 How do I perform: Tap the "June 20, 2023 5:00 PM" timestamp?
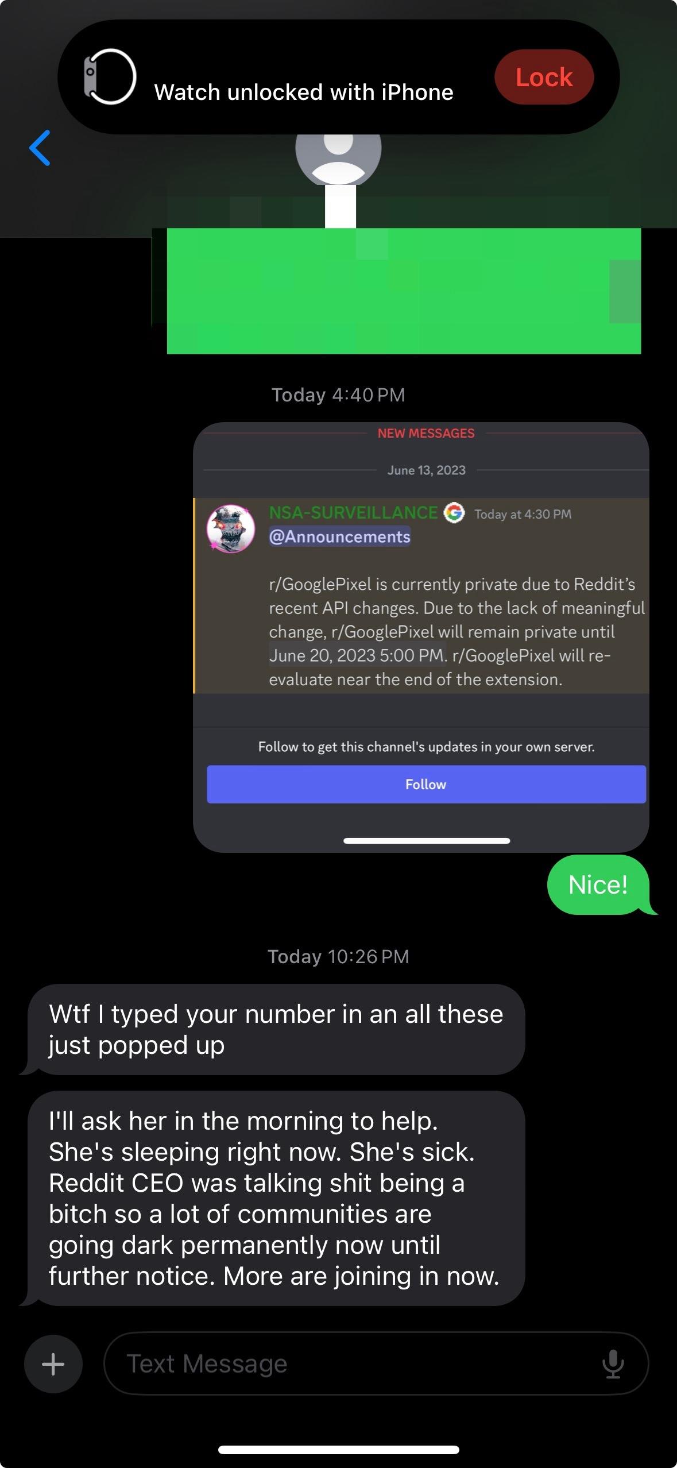pos(356,655)
